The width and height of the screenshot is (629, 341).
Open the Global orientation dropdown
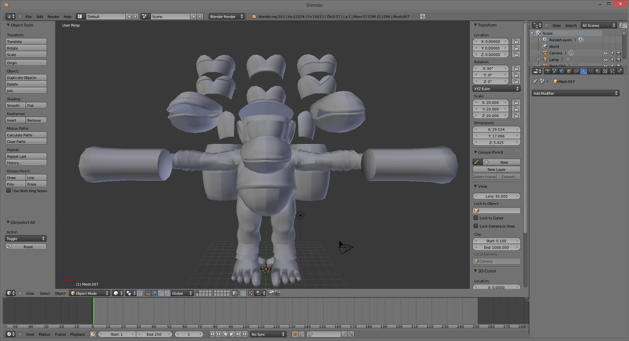(182, 293)
